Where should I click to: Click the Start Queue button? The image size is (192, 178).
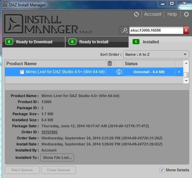coord(22,170)
